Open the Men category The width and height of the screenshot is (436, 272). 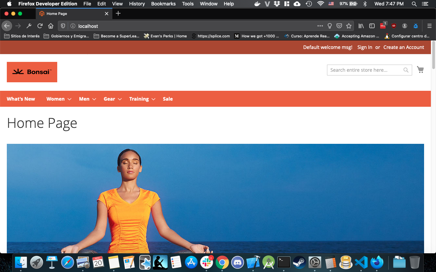[84, 99]
